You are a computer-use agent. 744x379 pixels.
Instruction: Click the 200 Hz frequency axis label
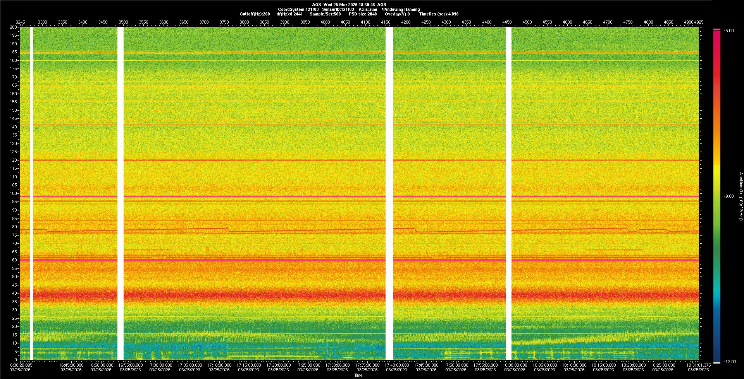(x=13, y=27)
